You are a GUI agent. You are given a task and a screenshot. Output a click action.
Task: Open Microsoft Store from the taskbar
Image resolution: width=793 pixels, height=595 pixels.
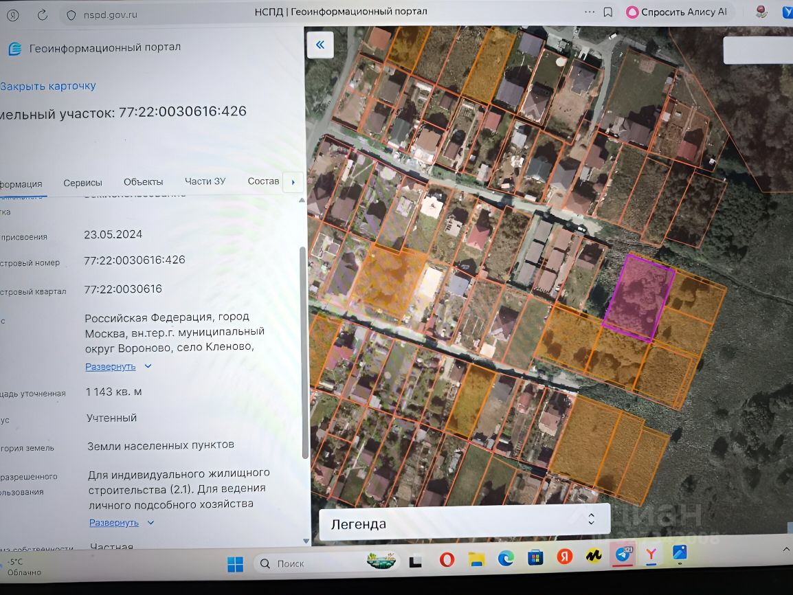(535, 558)
